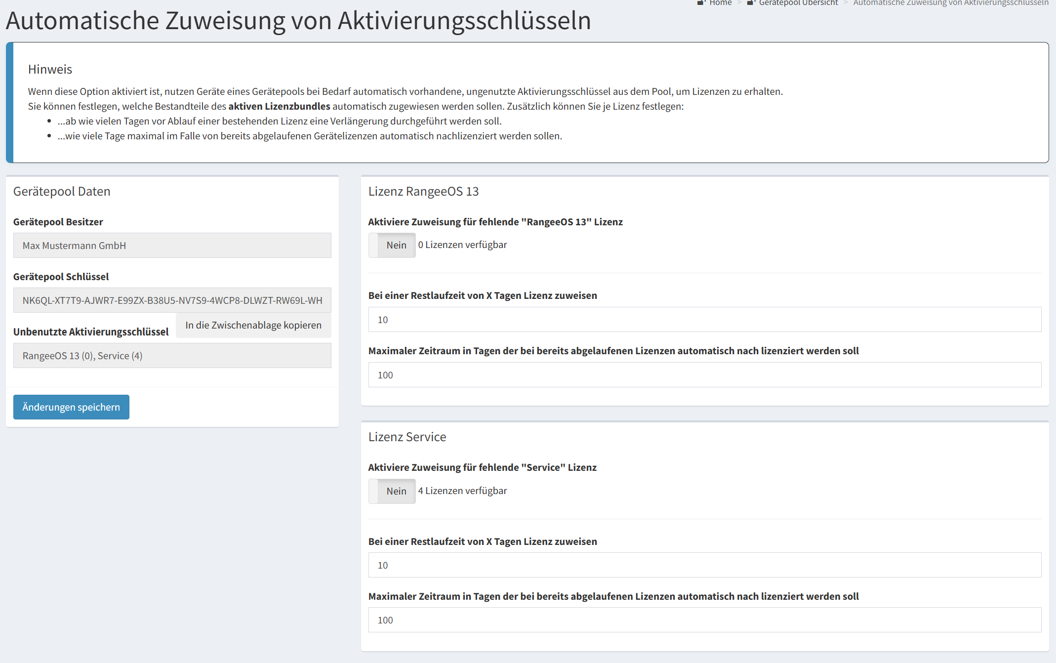Click Änderungen speichern button
Image resolution: width=1056 pixels, height=663 pixels.
tap(71, 407)
